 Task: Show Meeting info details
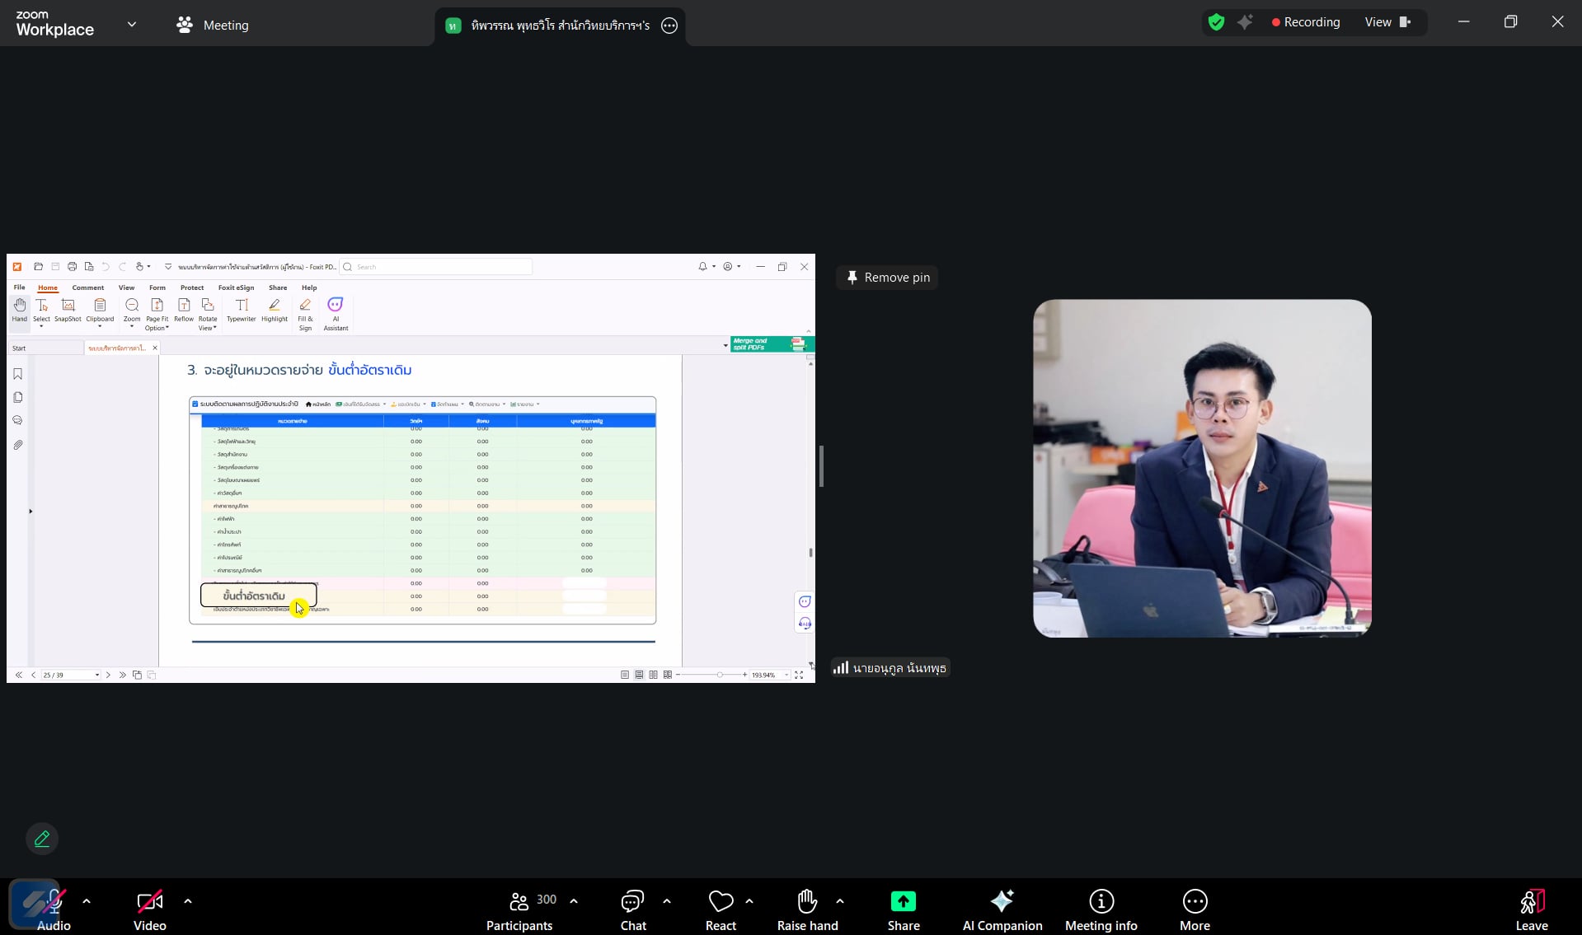pyautogui.click(x=1101, y=909)
